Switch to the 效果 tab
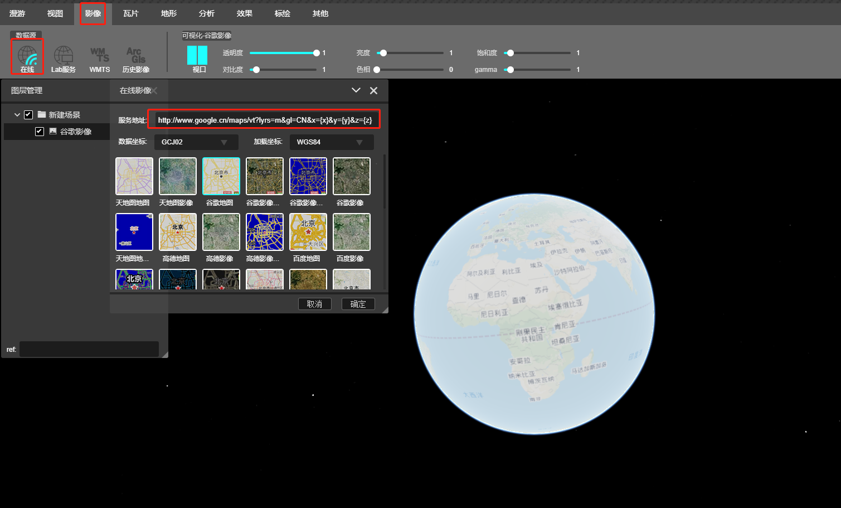The image size is (841, 508). click(245, 13)
